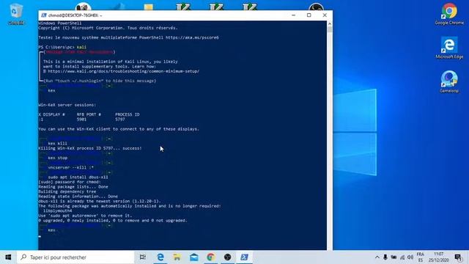Click 'Killing Win-KeX process ID 5797... success!' line
Viewport: 469px width, 264px height.
tap(90, 148)
